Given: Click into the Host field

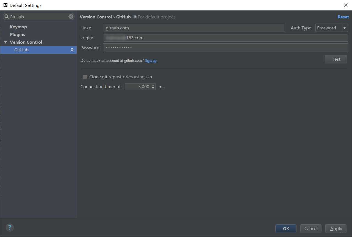Looking at the screenshot, I should point(194,28).
